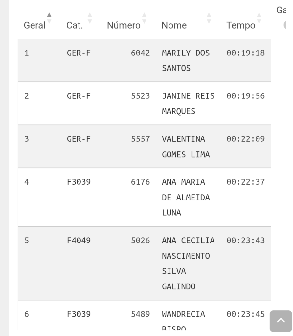Click the sort arrows beside Nome

tap(209, 18)
